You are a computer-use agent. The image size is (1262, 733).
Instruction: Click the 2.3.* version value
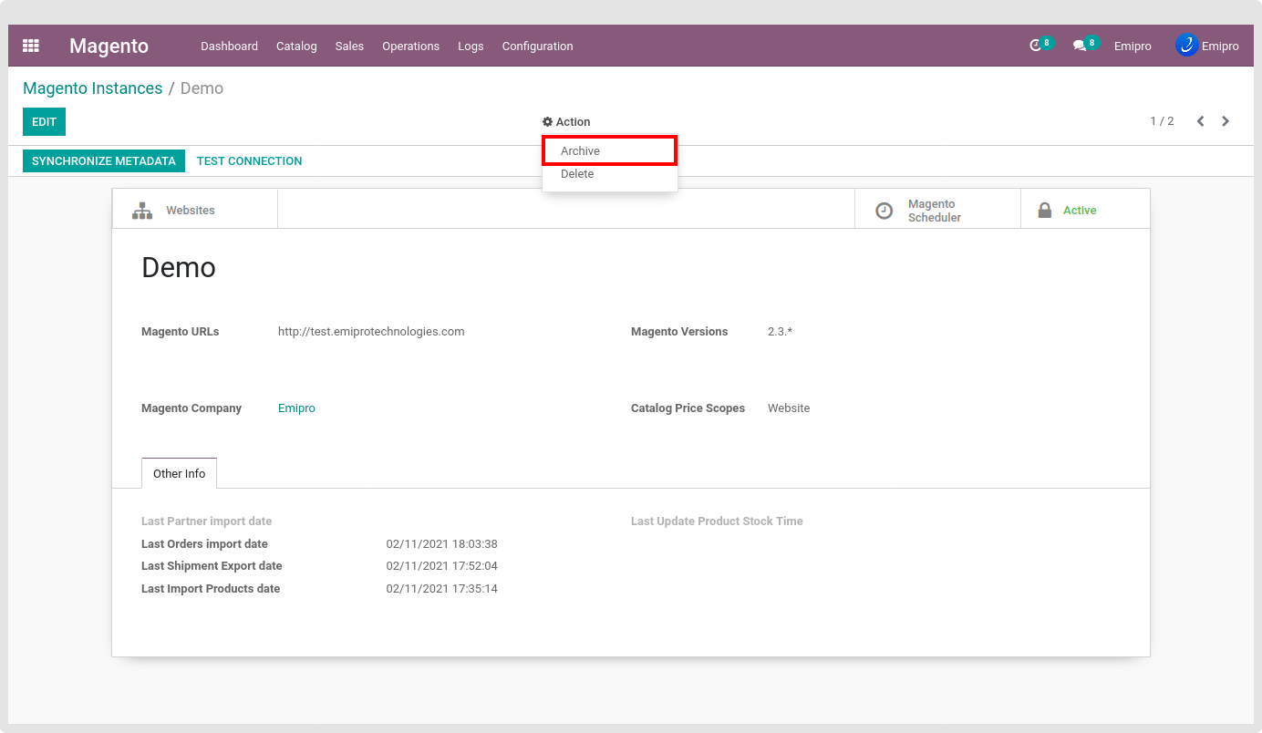click(x=780, y=332)
